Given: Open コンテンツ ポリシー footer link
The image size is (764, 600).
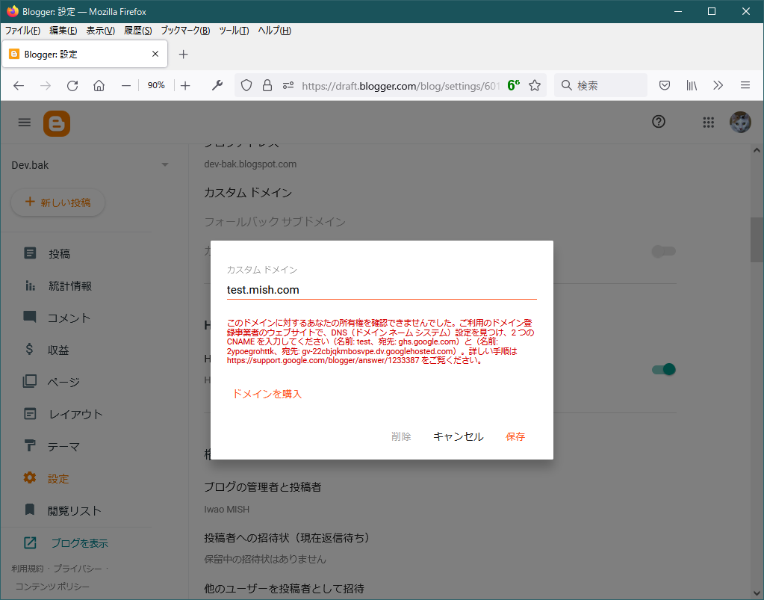Looking at the screenshot, I should click(52, 587).
